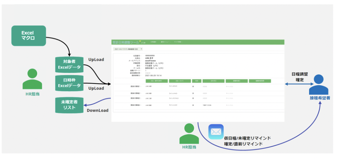Click birthdate 1987-12-04 in family row 4
This screenshot has height=162, width=337.
(x=208, y=105)
